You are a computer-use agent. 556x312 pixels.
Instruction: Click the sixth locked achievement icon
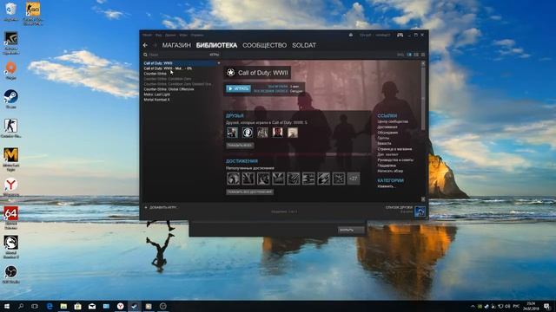tap(308, 179)
